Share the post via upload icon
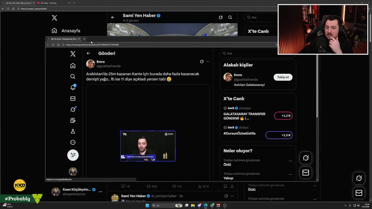The width and height of the screenshot is (372, 209). click(x=232, y=186)
